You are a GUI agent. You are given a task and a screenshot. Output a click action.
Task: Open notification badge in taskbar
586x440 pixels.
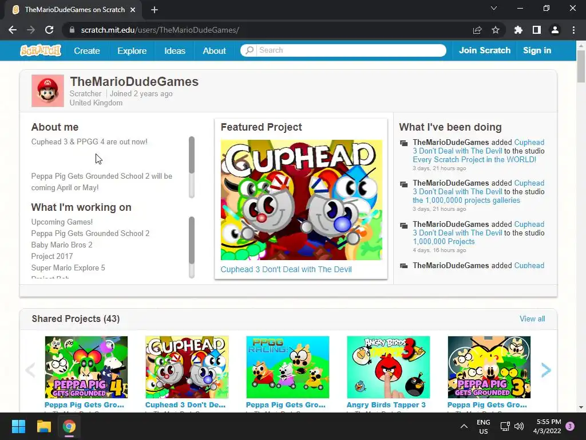click(570, 426)
